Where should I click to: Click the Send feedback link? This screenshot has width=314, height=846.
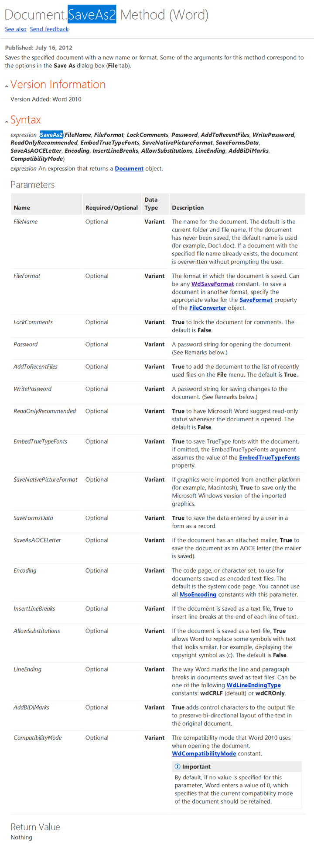pos(49,29)
